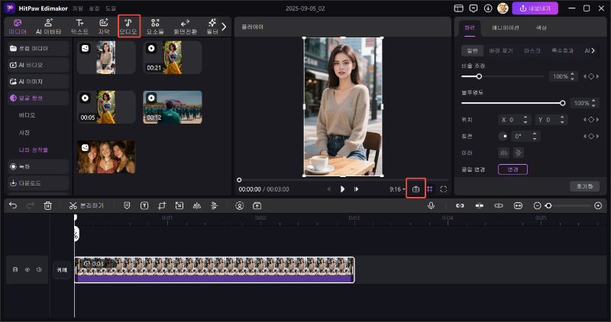Switch to the Animation tab in properties panel
The image size is (611, 322).
coord(505,27)
